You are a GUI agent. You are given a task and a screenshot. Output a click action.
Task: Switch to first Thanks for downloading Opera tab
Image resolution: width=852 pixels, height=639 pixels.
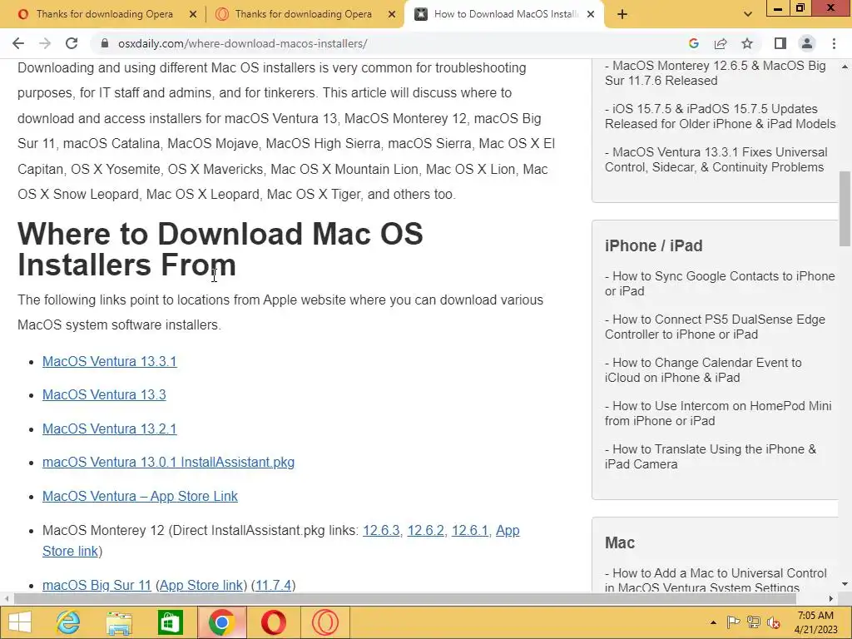pyautogui.click(x=103, y=14)
